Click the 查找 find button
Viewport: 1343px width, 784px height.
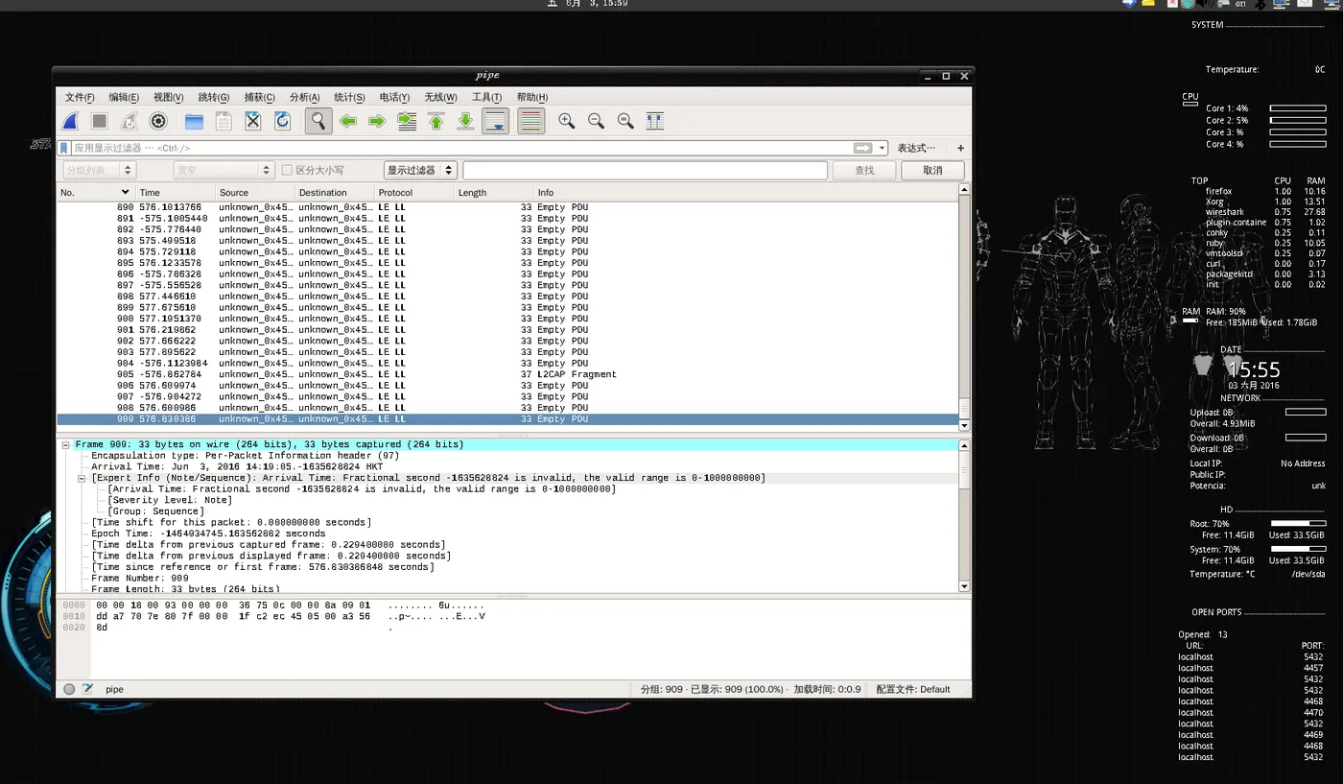point(864,170)
